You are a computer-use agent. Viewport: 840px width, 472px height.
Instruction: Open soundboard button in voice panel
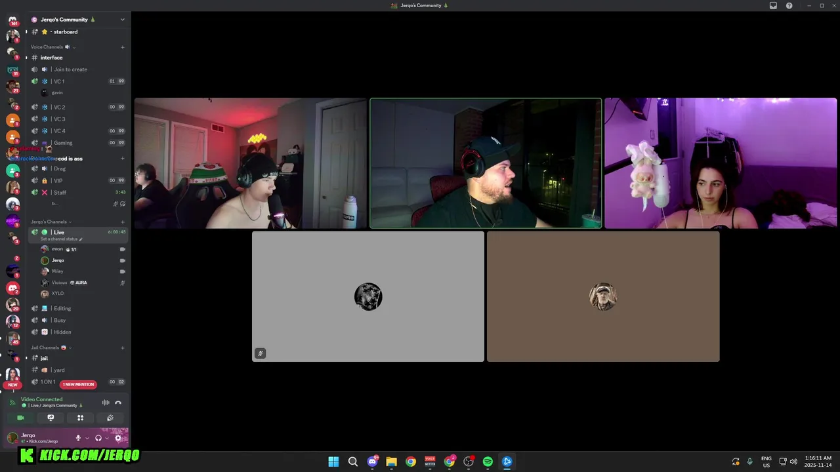point(110,418)
